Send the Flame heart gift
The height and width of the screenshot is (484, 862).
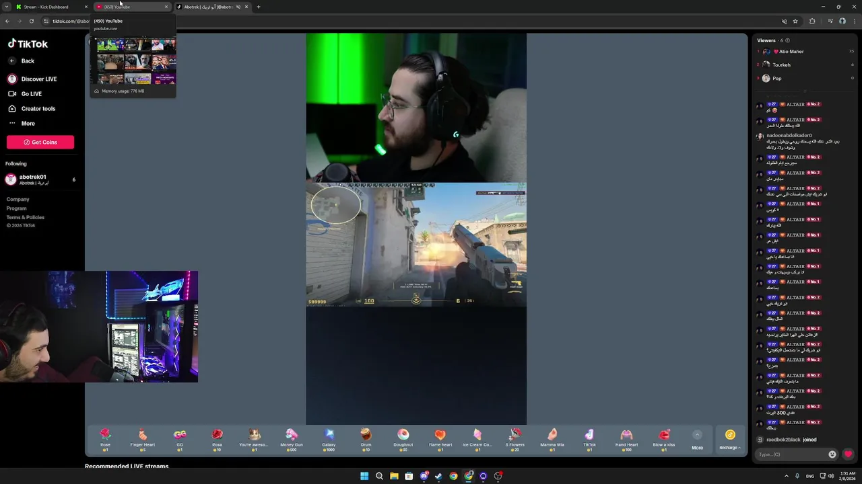[440, 439]
